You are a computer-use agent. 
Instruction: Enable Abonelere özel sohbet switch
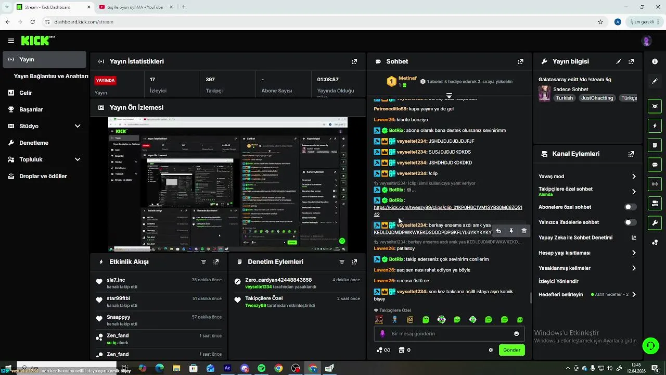(x=630, y=207)
